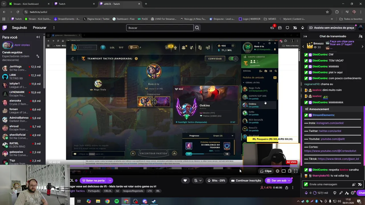
Task: Open the twitter.com/axtlol link in chat
Action: coord(330,131)
